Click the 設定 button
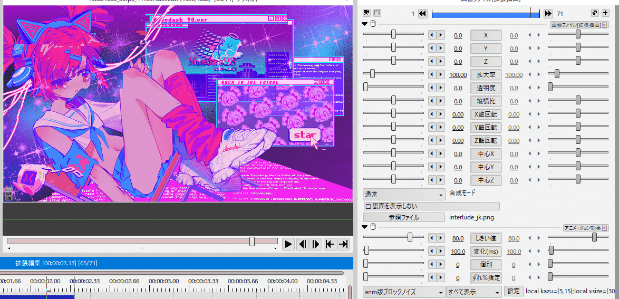The width and height of the screenshot is (619, 299). pyautogui.click(x=514, y=292)
